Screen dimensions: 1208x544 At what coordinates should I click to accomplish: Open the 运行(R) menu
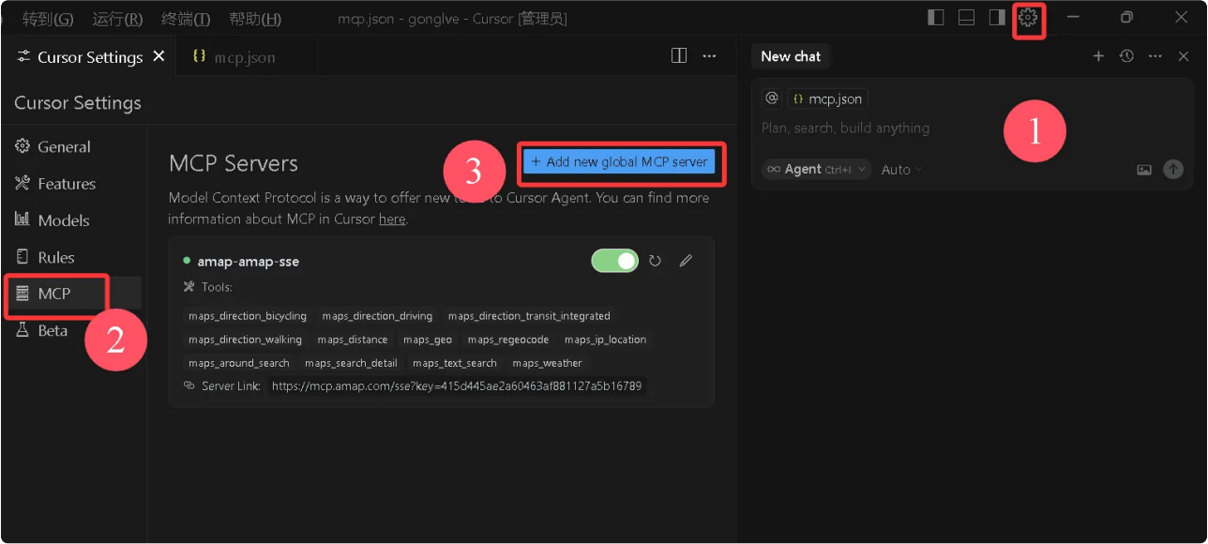117,19
